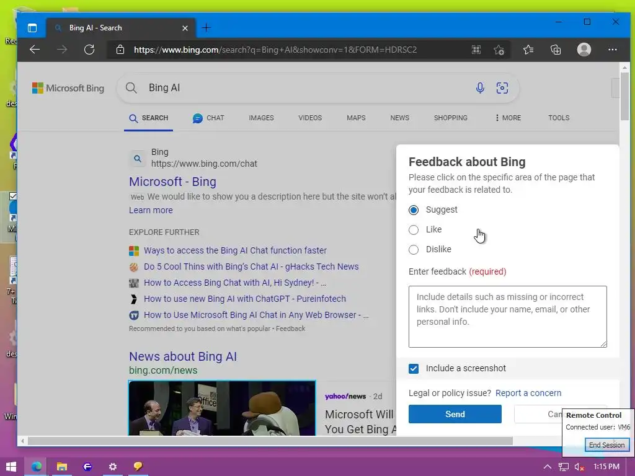635x476 pixels.
Task: Click Feedback beside recommended links
Action: tap(290, 328)
